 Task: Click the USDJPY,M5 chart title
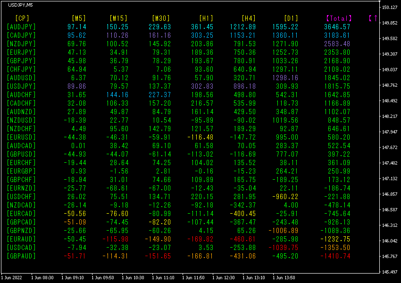(20, 5)
